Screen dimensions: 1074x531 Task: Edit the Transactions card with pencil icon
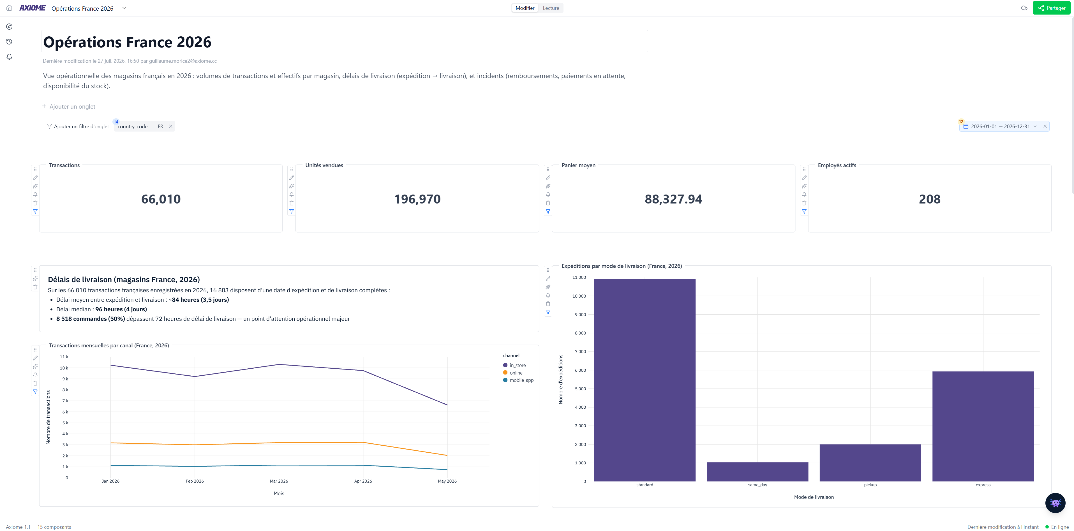pos(35,178)
